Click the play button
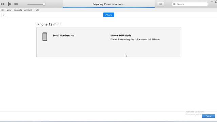Image resolution: width=217 pixels, height=122 pixels. (9, 4)
